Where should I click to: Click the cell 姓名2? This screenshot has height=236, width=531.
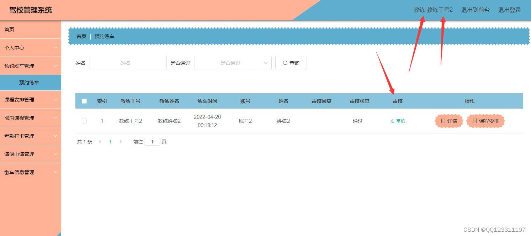pyautogui.click(x=283, y=121)
